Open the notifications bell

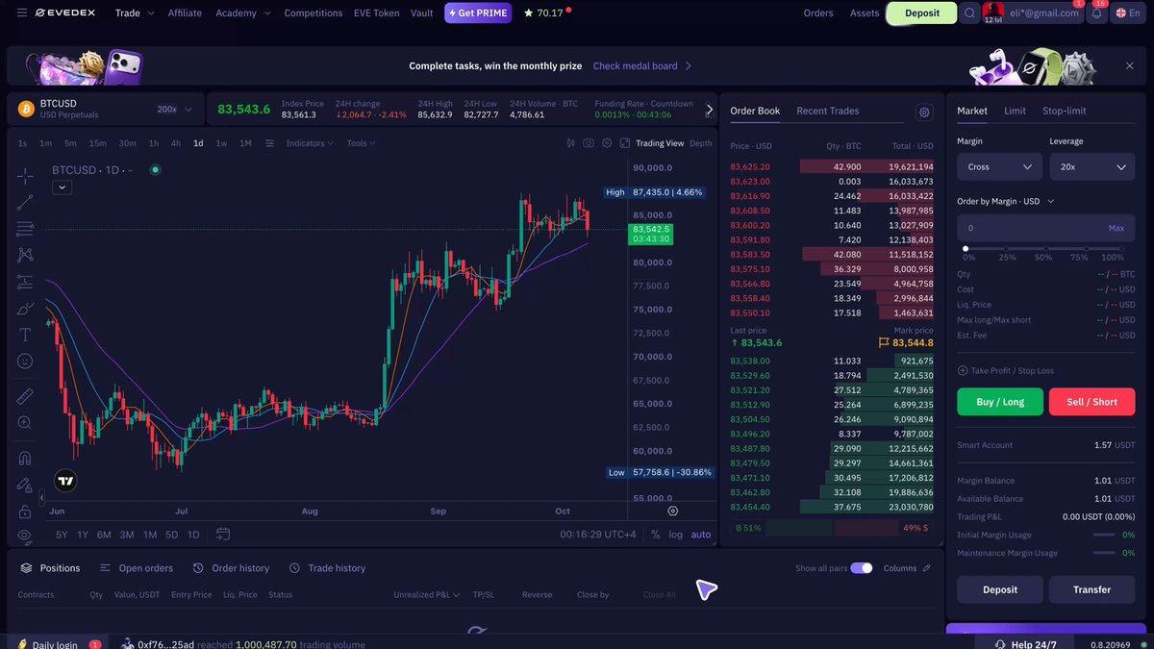click(1097, 13)
